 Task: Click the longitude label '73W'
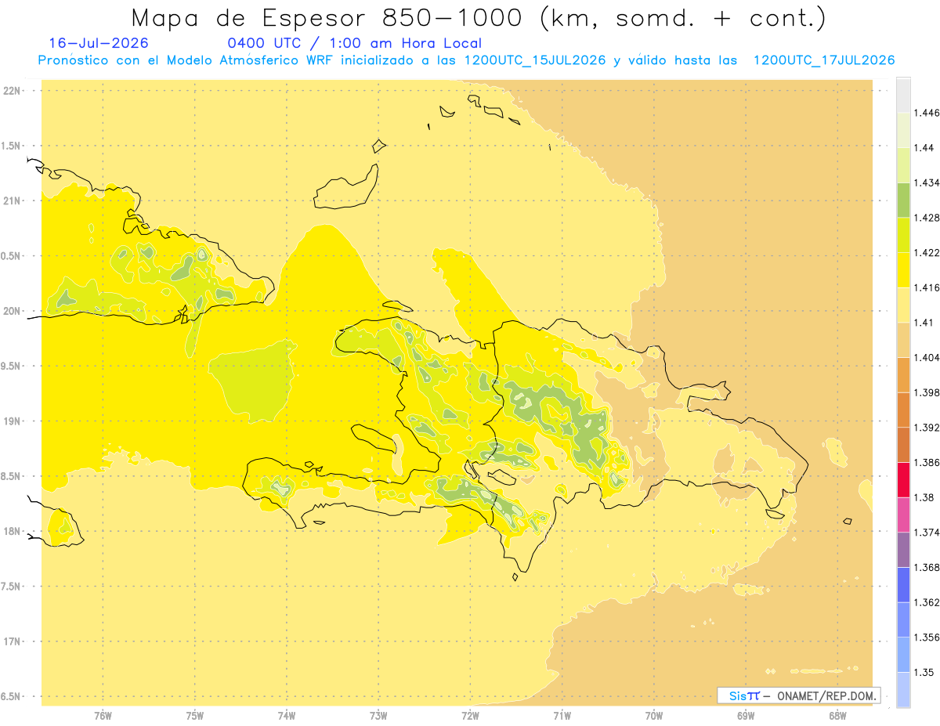click(378, 714)
